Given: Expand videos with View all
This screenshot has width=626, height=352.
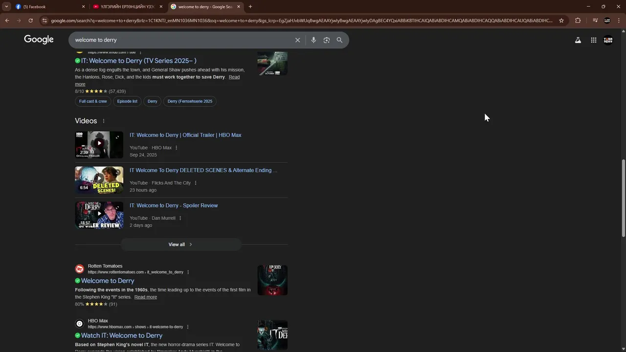Looking at the screenshot, I should 181,244.
